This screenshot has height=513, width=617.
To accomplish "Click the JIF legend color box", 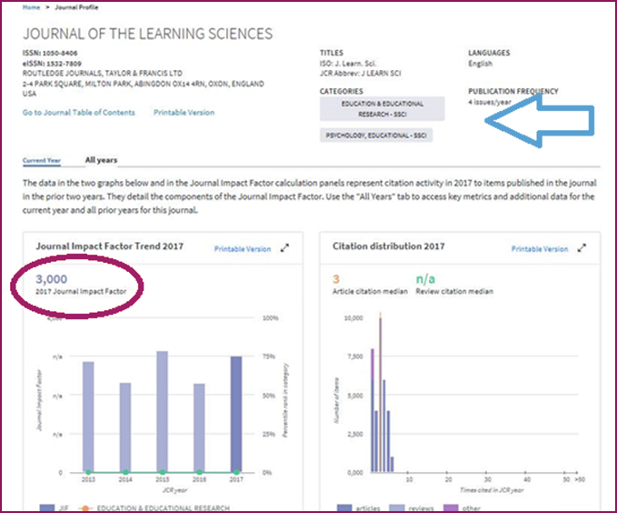I will [48, 508].
